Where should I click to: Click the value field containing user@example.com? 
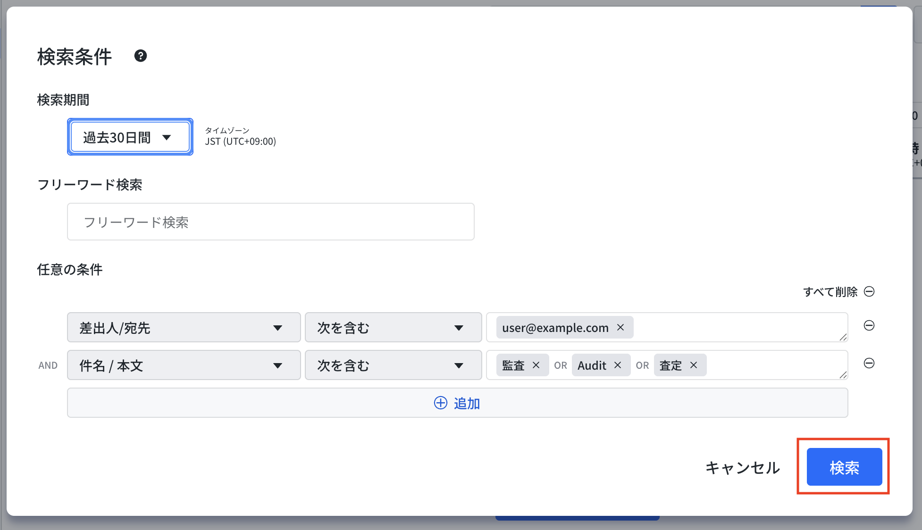coord(667,327)
